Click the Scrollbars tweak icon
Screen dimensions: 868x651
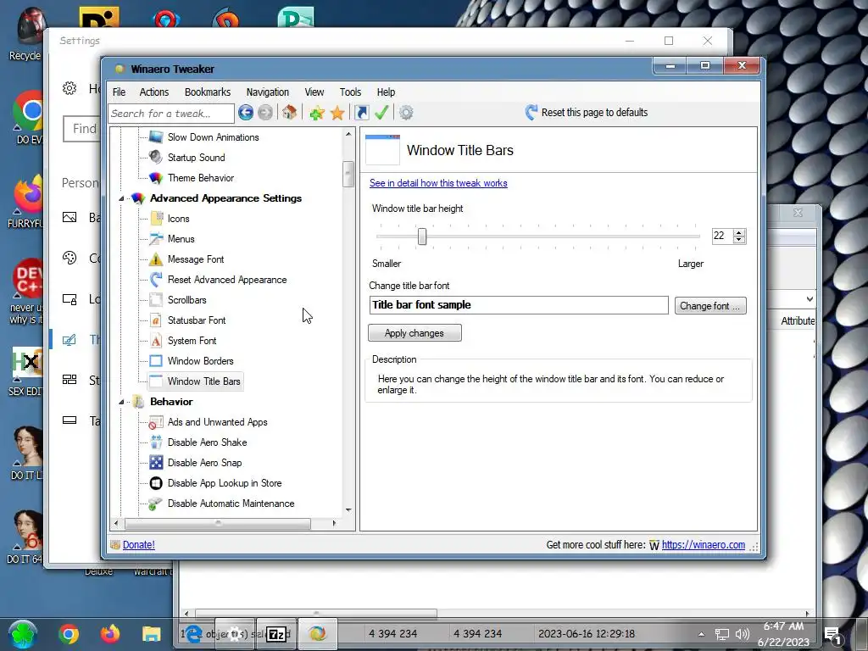(x=156, y=300)
